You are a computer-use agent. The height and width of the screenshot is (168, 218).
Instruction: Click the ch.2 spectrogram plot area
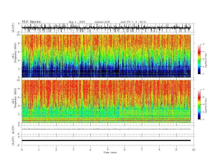pyautogui.click(x=106, y=102)
